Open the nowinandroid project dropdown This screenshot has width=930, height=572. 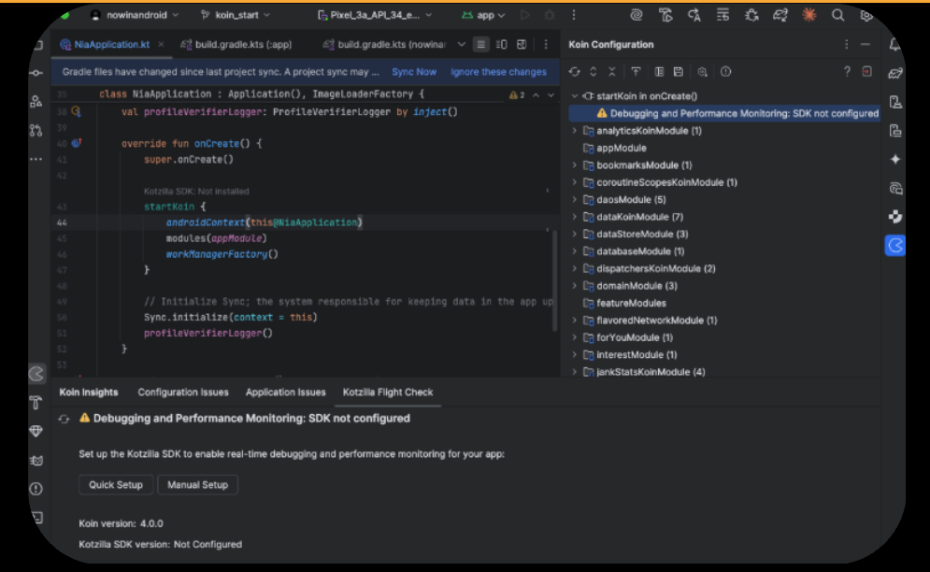(134, 15)
